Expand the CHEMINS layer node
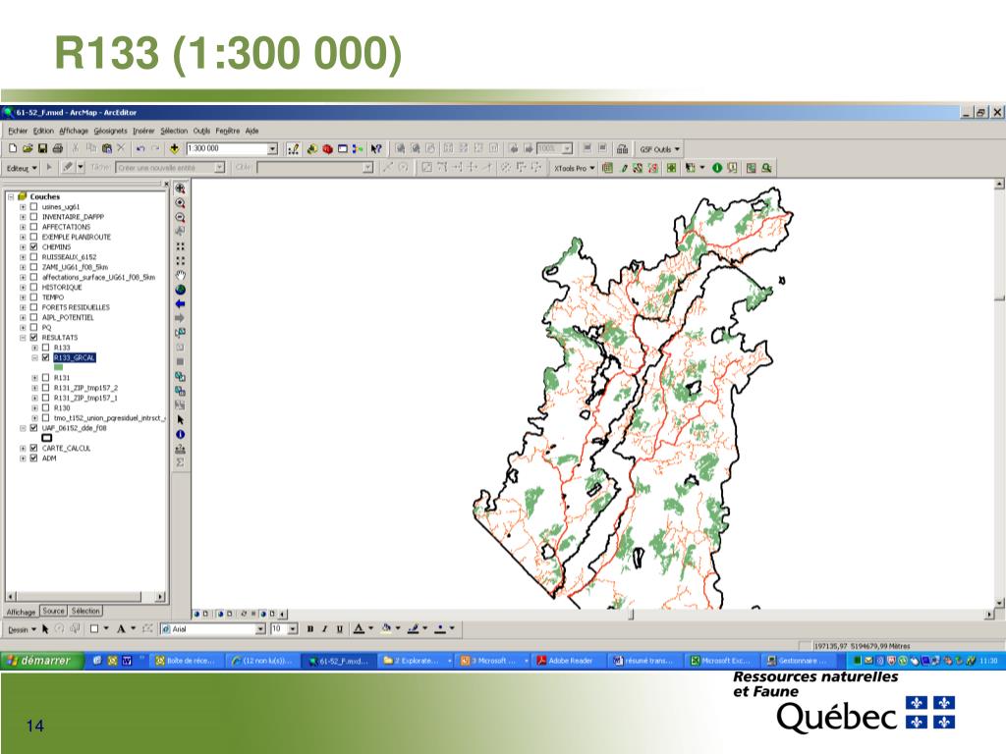This screenshot has height=754, width=1006. coord(24,246)
